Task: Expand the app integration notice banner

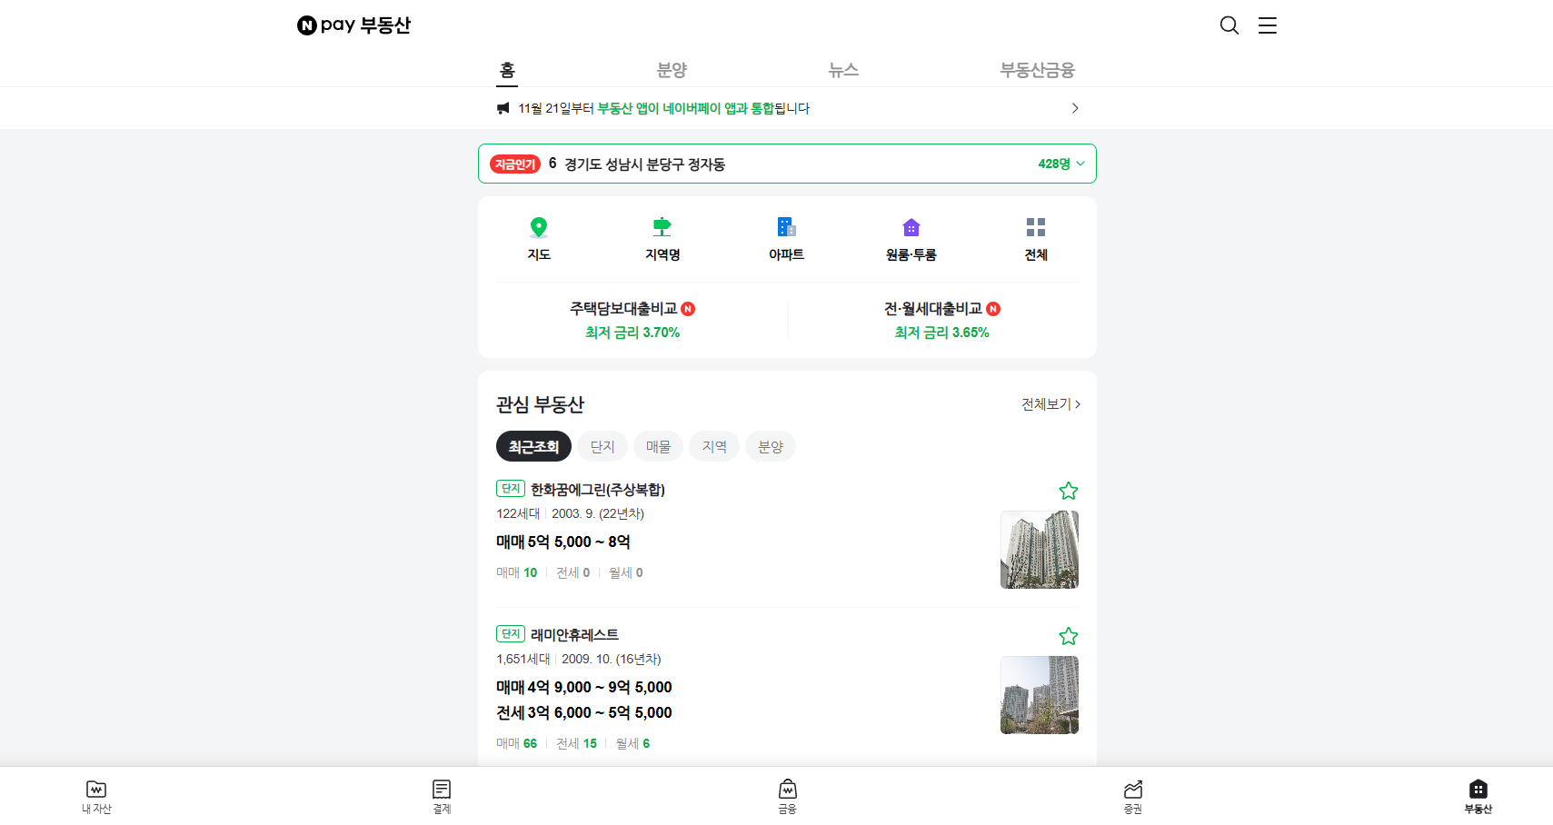Action: [1074, 107]
